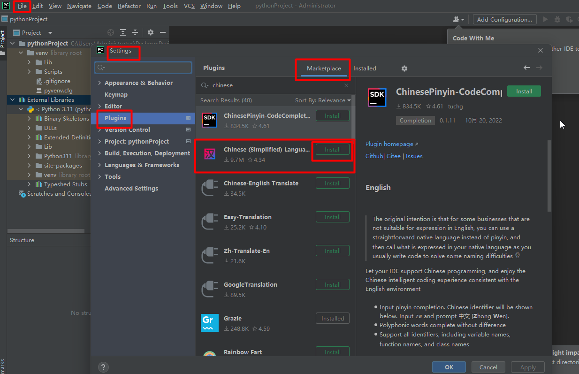Click the Easy-Translation plug icon
The image size is (579, 374).
pyautogui.click(x=209, y=221)
